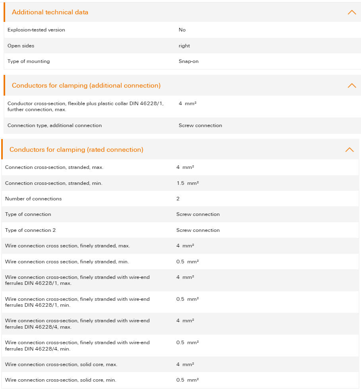Click the '1.5 mm²' stranded min value
The height and width of the screenshot is (390, 361).
tap(187, 183)
